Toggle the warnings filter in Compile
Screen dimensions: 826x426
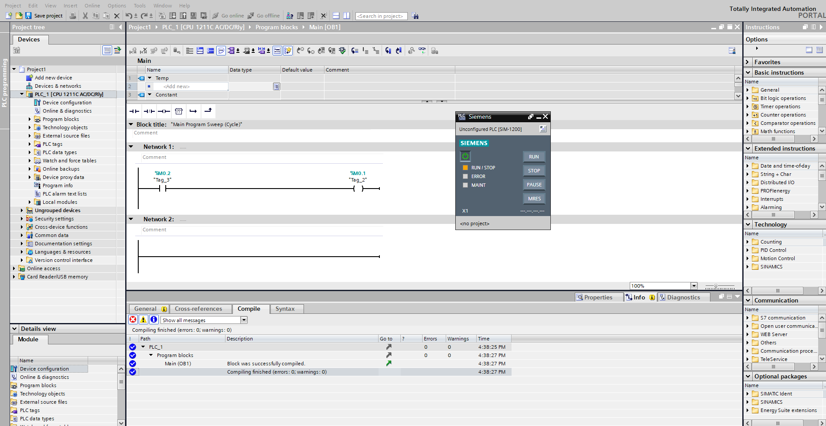click(143, 320)
